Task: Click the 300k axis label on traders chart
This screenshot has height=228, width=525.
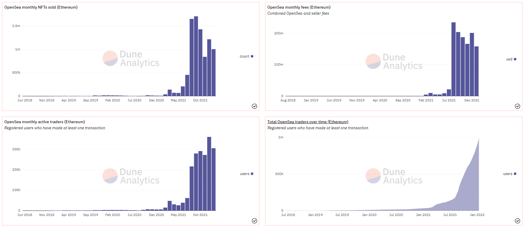Action: point(16,149)
